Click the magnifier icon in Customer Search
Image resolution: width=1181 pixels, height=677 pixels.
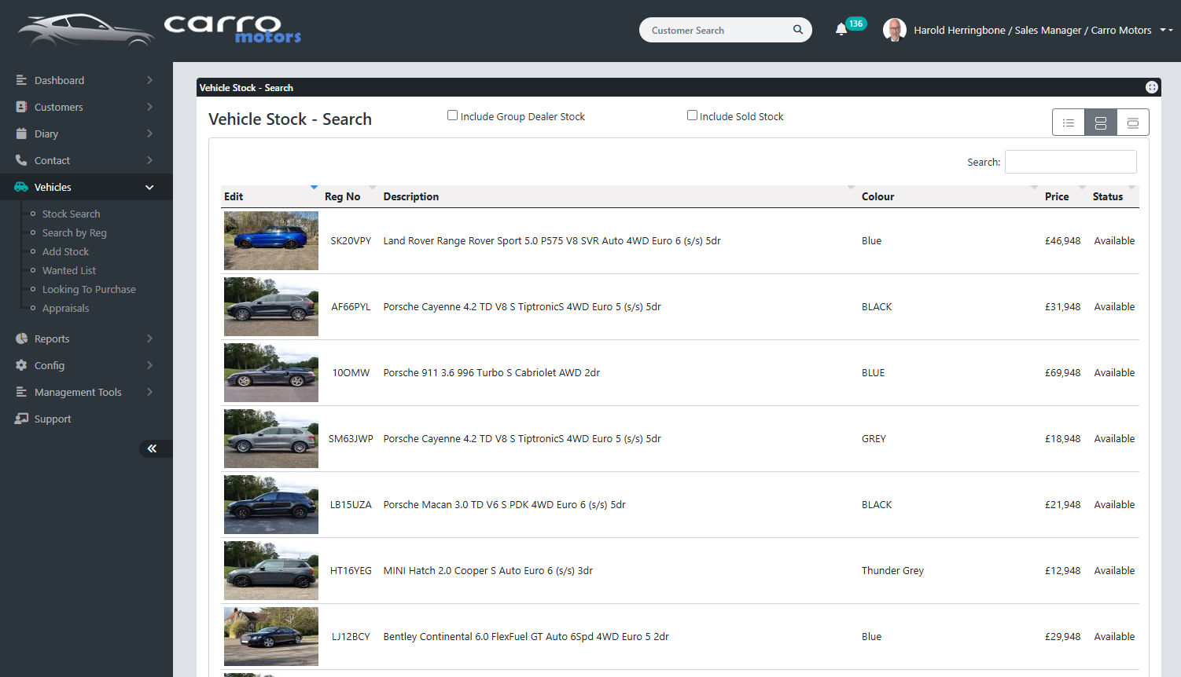click(797, 30)
